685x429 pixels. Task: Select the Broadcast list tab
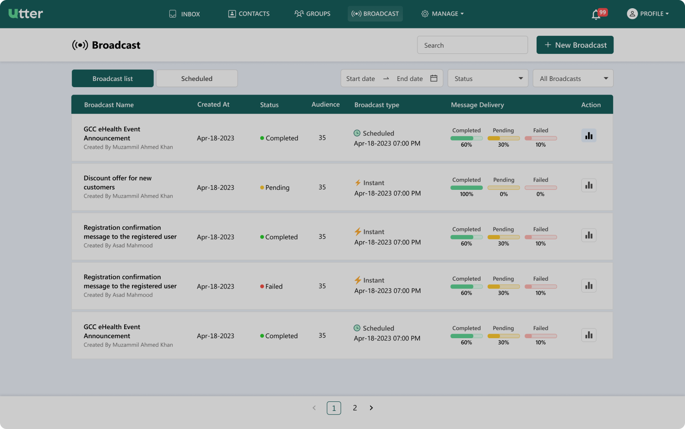[x=113, y=78]
